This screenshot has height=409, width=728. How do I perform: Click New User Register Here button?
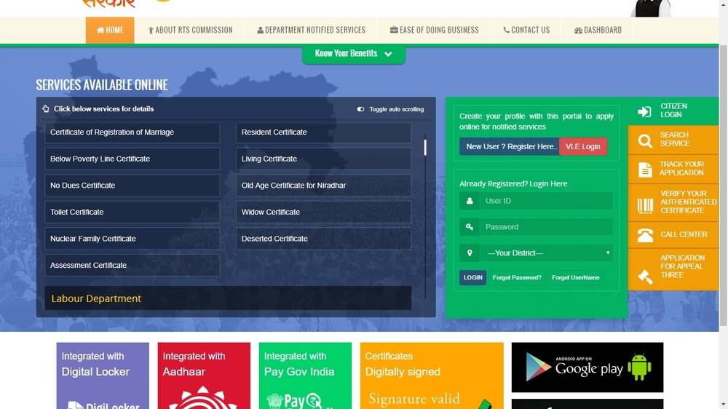point(510,146)
